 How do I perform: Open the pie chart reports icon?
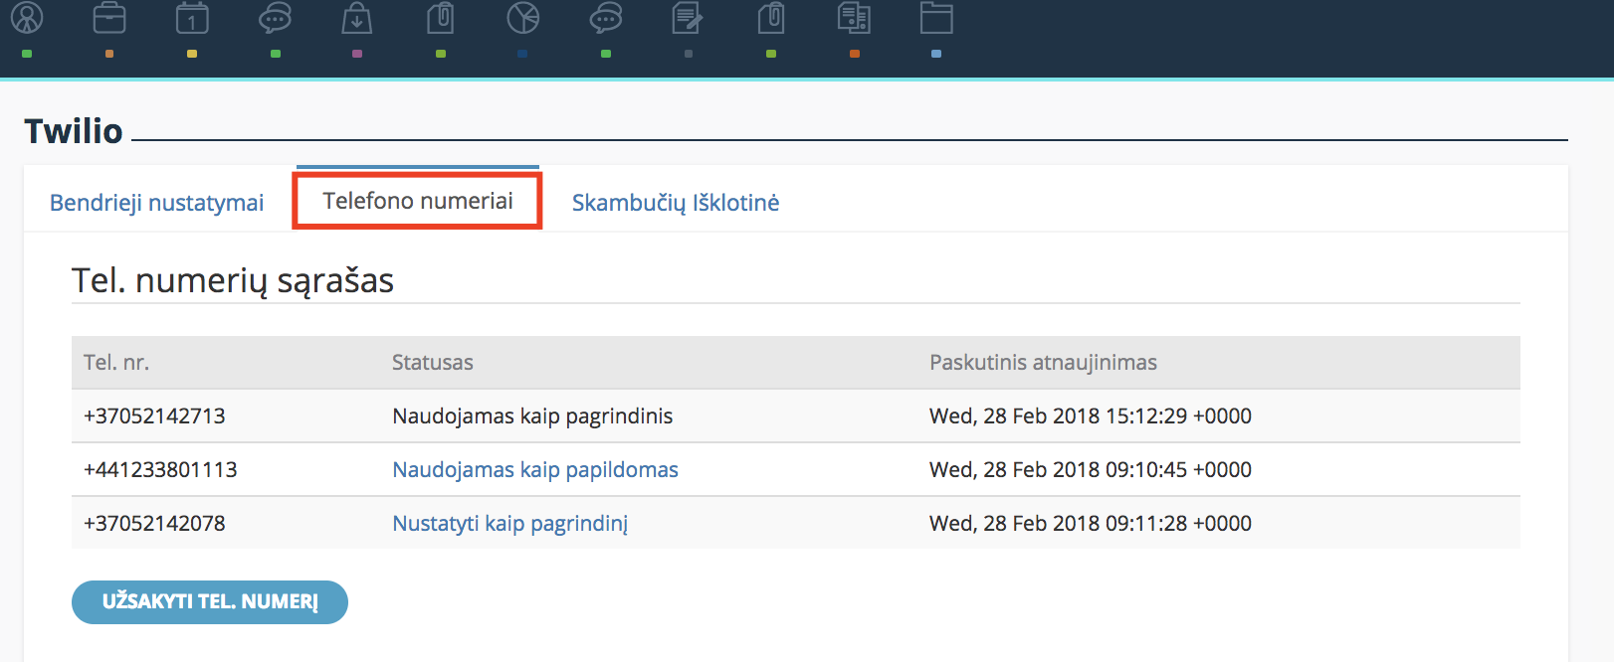(x=522, y=18)
